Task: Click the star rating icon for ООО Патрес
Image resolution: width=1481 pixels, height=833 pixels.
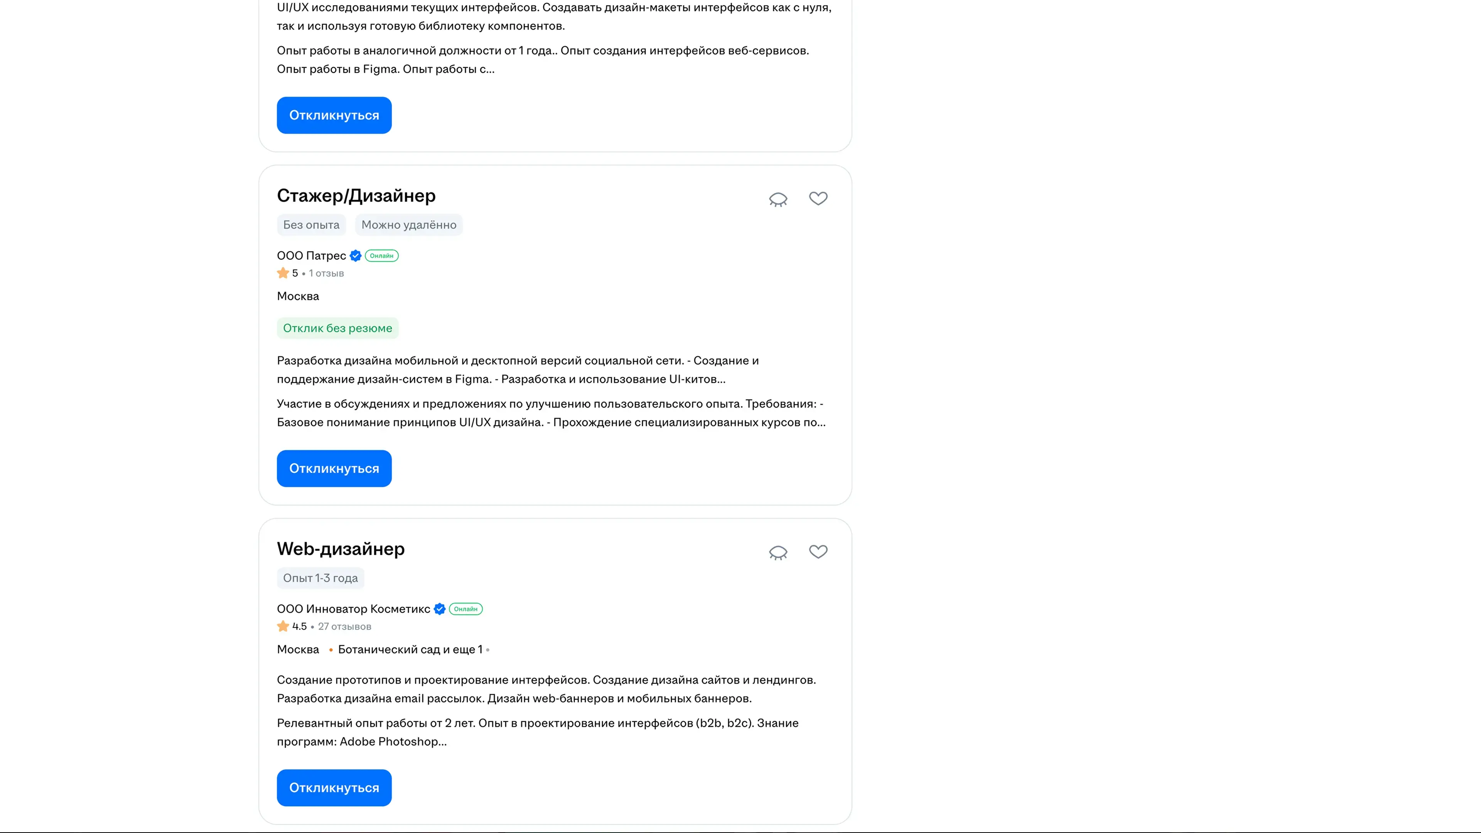Action: [x=283, y=273]
